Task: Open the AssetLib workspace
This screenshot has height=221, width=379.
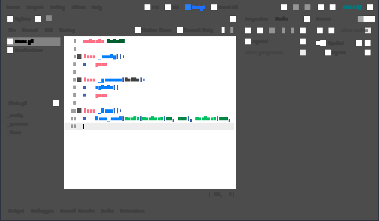Action: pyautogui.click(x=224, y=7)
